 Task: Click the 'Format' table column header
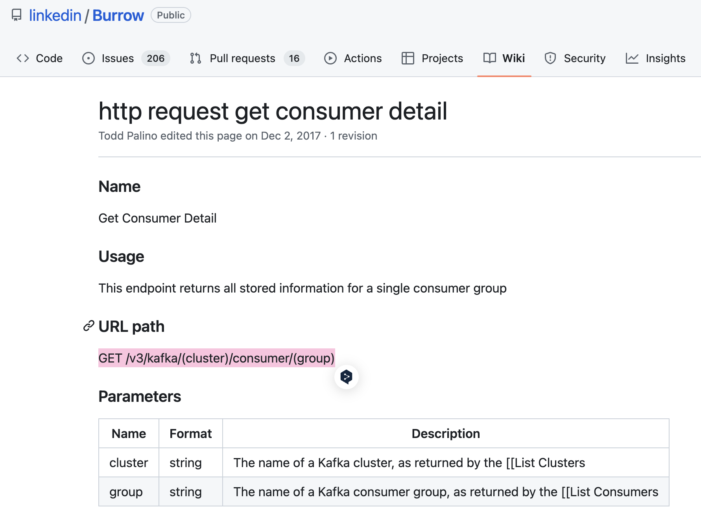(x=190, y=433)
